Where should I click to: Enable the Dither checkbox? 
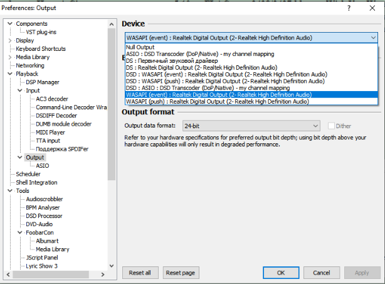pyautogui.click(x=331, y=126)
